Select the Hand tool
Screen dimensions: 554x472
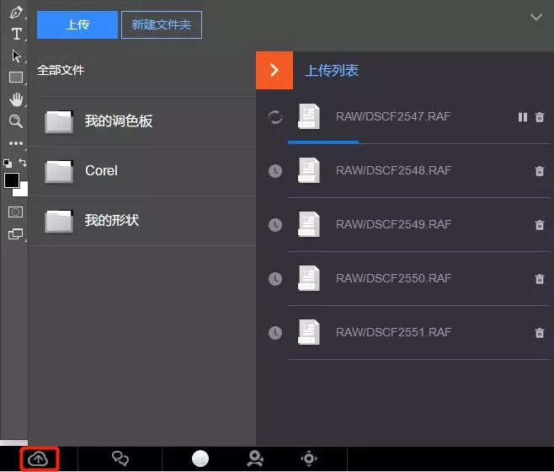(x=16, y=99)
